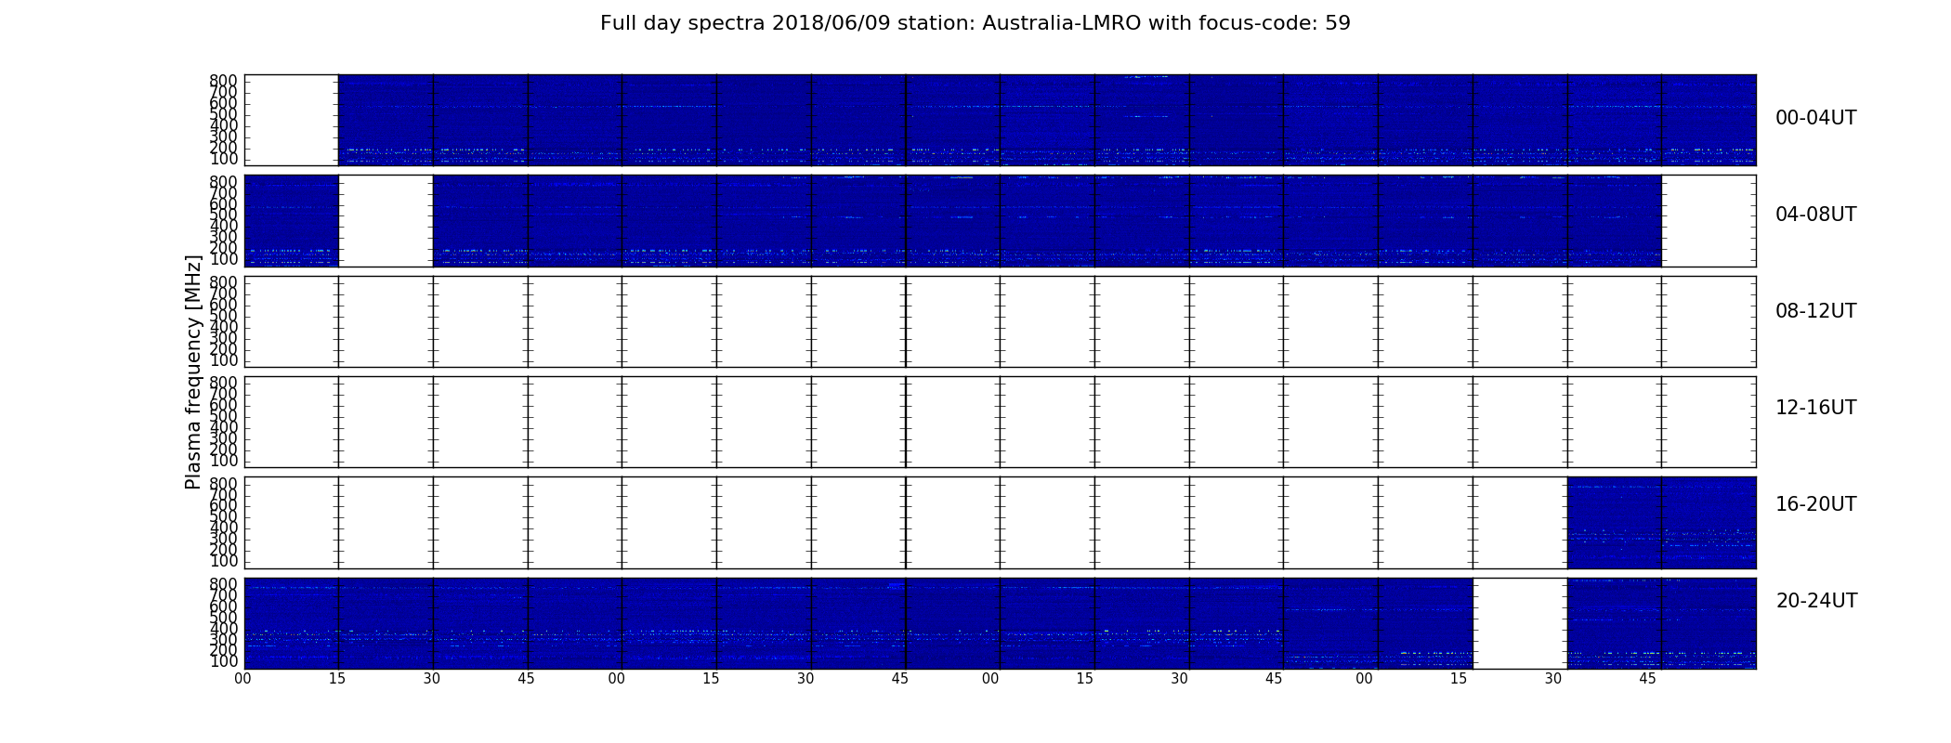1951x743 pixels.
Task: Select the "04-08UT" row label
Action: click(1816, 215)
